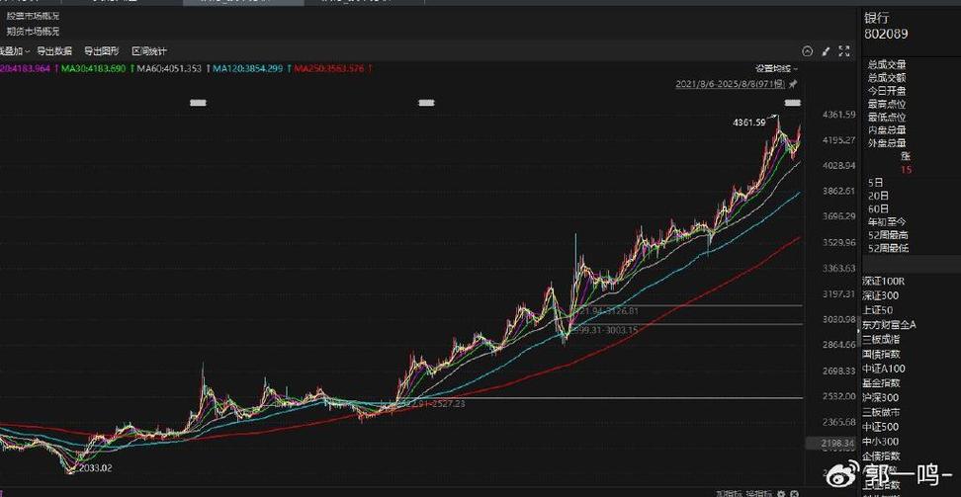
Task: Select 上证50 in the index list
Action: coord(878,310)
